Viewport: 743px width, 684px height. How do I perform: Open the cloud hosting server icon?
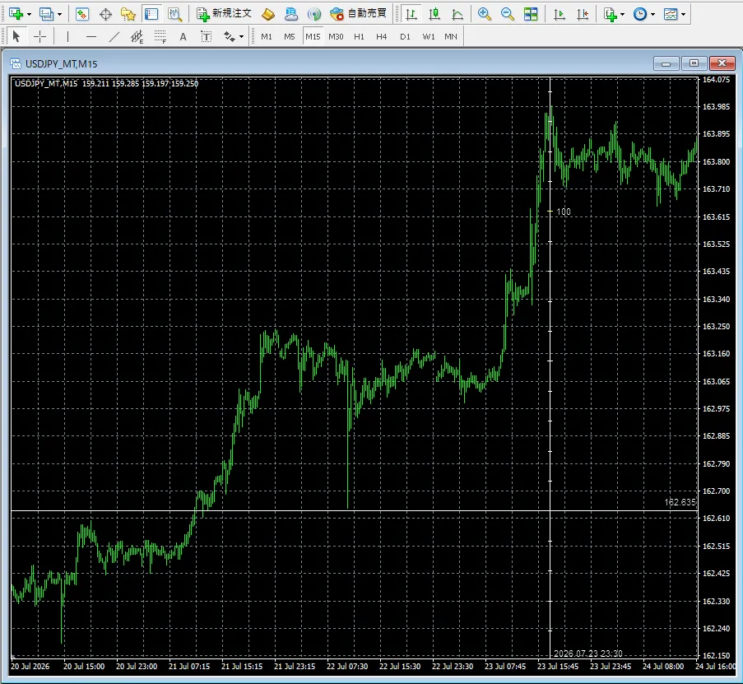tap(291, 14)
